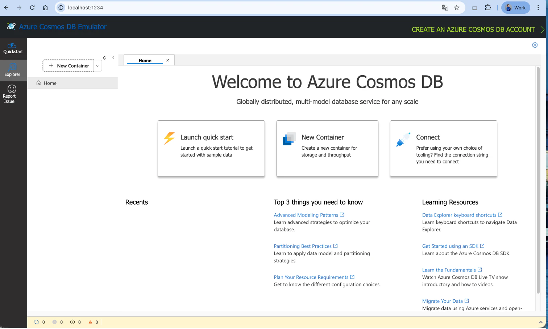The height and width of the screenshot is (329, 548).
Task: Click the info messages status bar icon
Action: (x=72, y=322)
